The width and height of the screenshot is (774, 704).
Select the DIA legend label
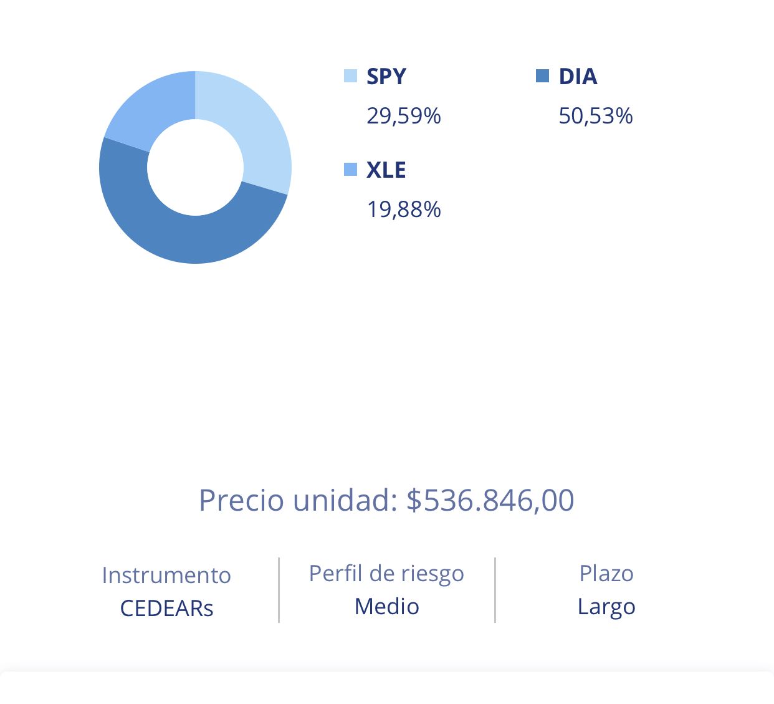click(578, 76)
